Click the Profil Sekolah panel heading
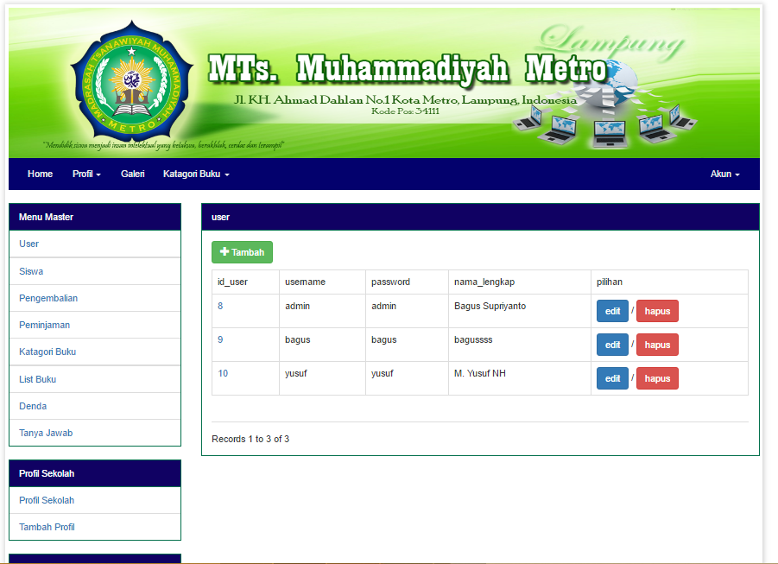Viewport: 778px width, 564px height. (x=95, y=473)
